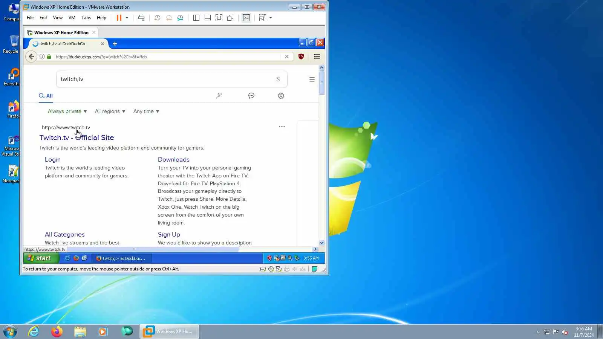The height and width of the screenshot is (339, 603).
Task: Submit the search with the S button
Action: pyautogui.click(x=278, y=79)
